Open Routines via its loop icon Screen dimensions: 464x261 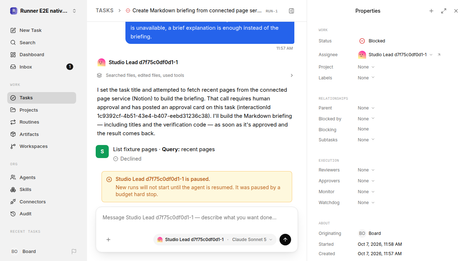pyautogui.click(x=13, y=122)
